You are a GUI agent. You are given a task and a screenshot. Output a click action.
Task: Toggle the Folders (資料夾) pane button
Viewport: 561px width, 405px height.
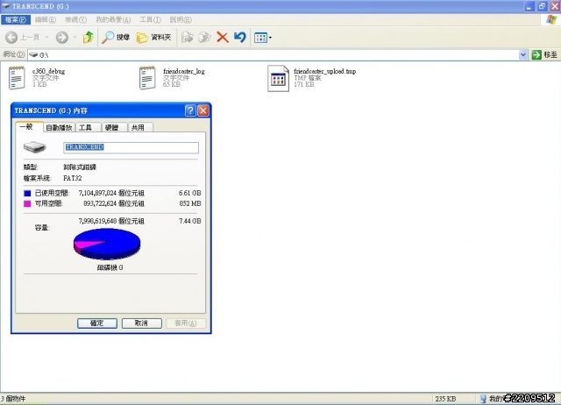pyautogui.click(x=154, y=37)
